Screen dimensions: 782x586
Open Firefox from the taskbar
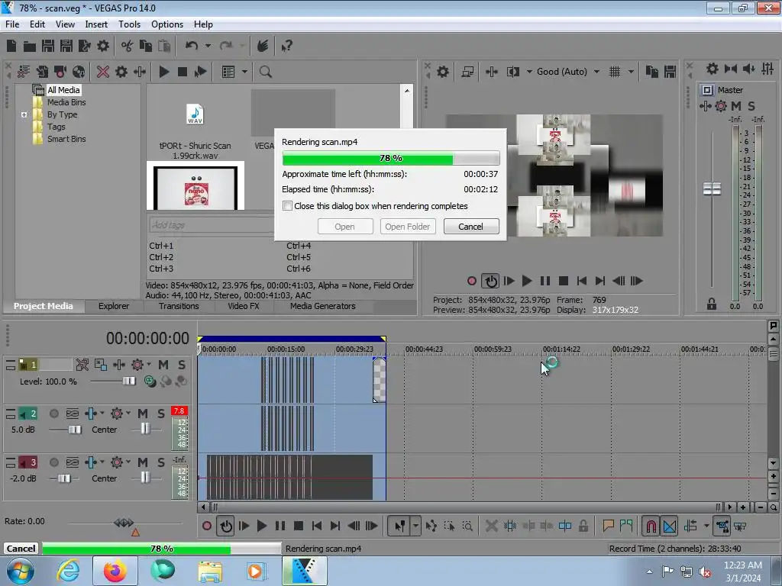[115, 571]
